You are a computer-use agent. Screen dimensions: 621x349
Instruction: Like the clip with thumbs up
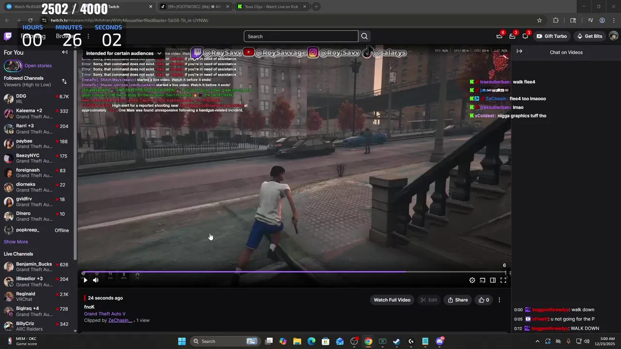(x=484, y=300)
